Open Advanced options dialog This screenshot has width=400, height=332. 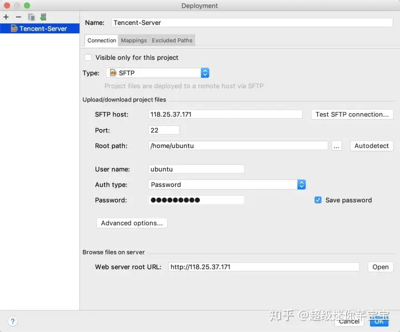click(x=132, y=223)
